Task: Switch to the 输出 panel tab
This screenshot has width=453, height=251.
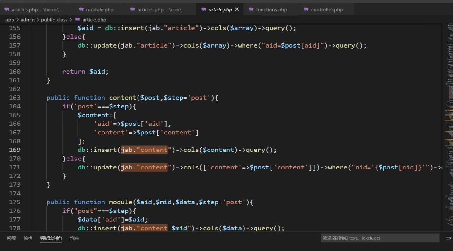Action: (x=28, y=238)
